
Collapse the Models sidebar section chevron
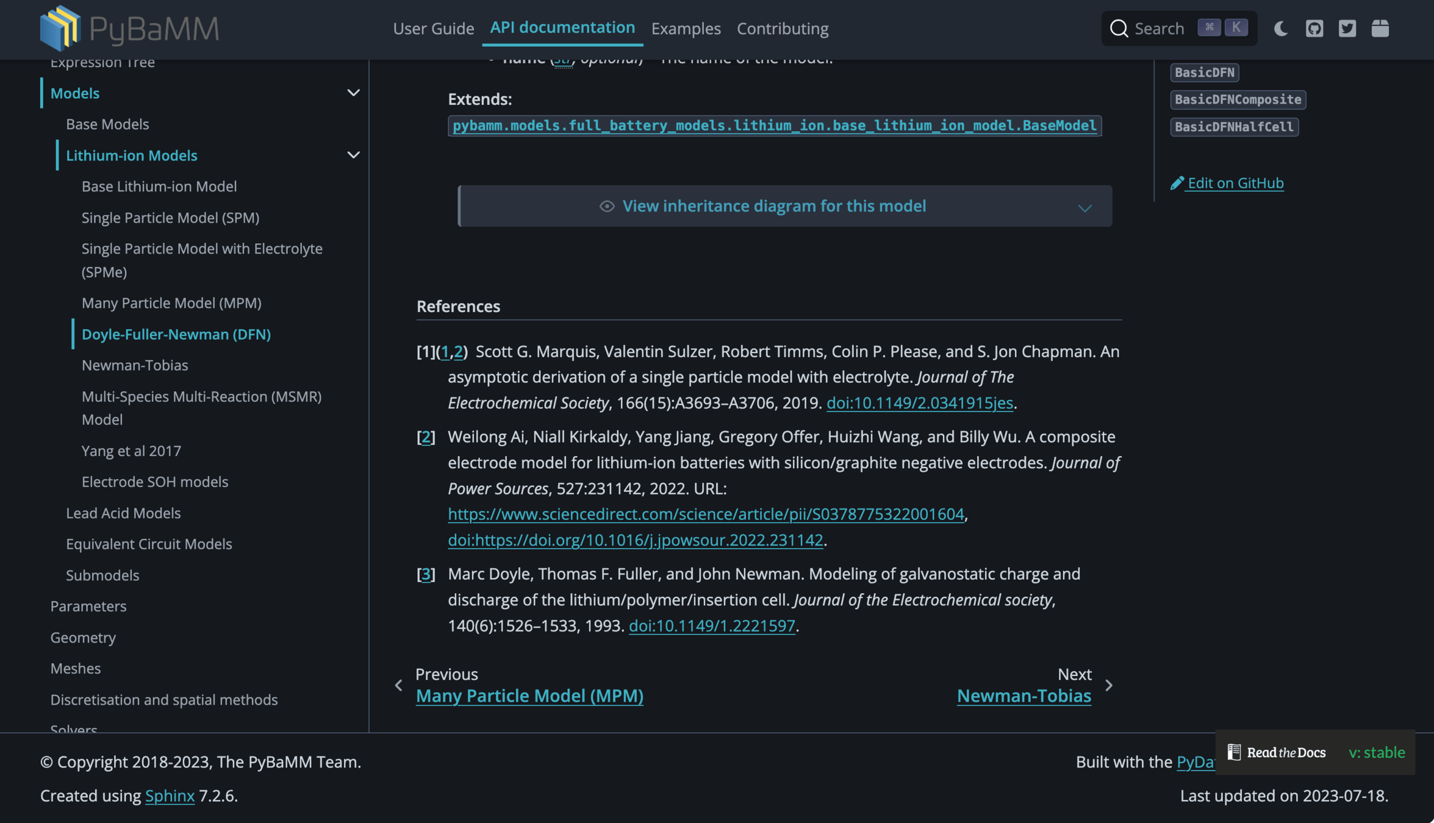click(353, 93)
